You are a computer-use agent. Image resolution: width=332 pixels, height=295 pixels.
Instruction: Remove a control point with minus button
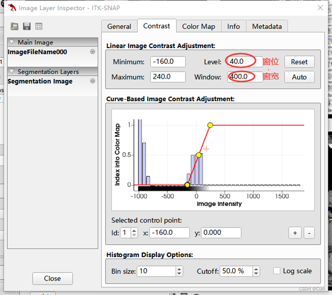pyautogui.click(x=309, y=233)
